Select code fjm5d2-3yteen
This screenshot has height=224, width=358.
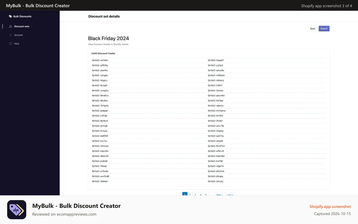click(216, 90)
